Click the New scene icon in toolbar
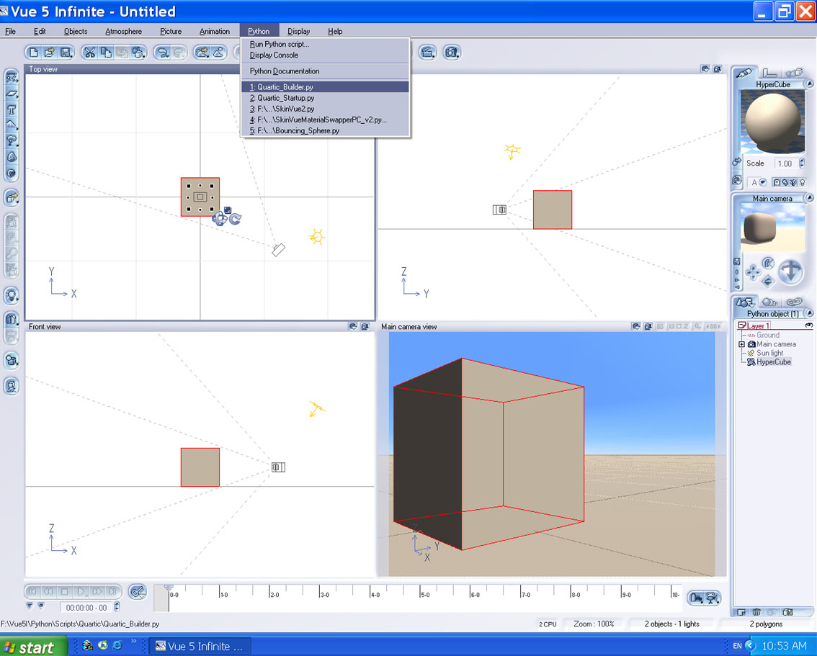The height and width of the screenshot is (656, 817). [34, 53]
